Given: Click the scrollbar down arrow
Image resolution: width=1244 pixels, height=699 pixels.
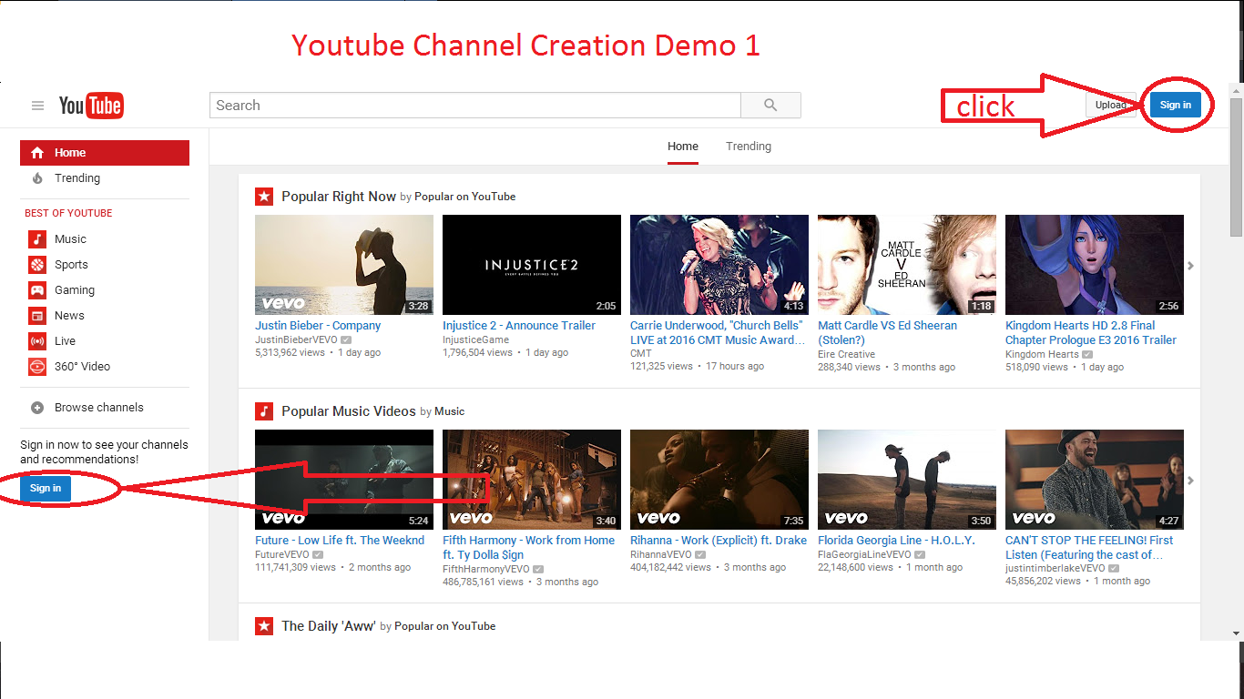Looking at the screenshot, I should click(1237, 633).
